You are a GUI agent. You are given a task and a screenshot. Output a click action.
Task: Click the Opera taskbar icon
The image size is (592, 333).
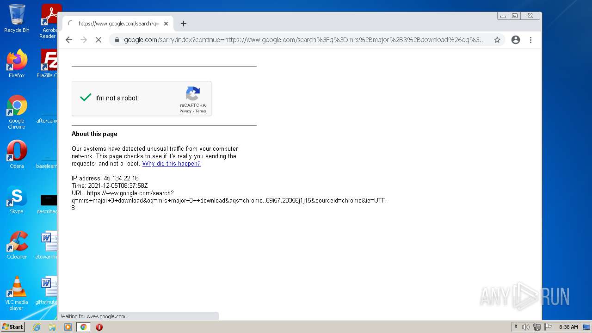[x=99, y=327]
